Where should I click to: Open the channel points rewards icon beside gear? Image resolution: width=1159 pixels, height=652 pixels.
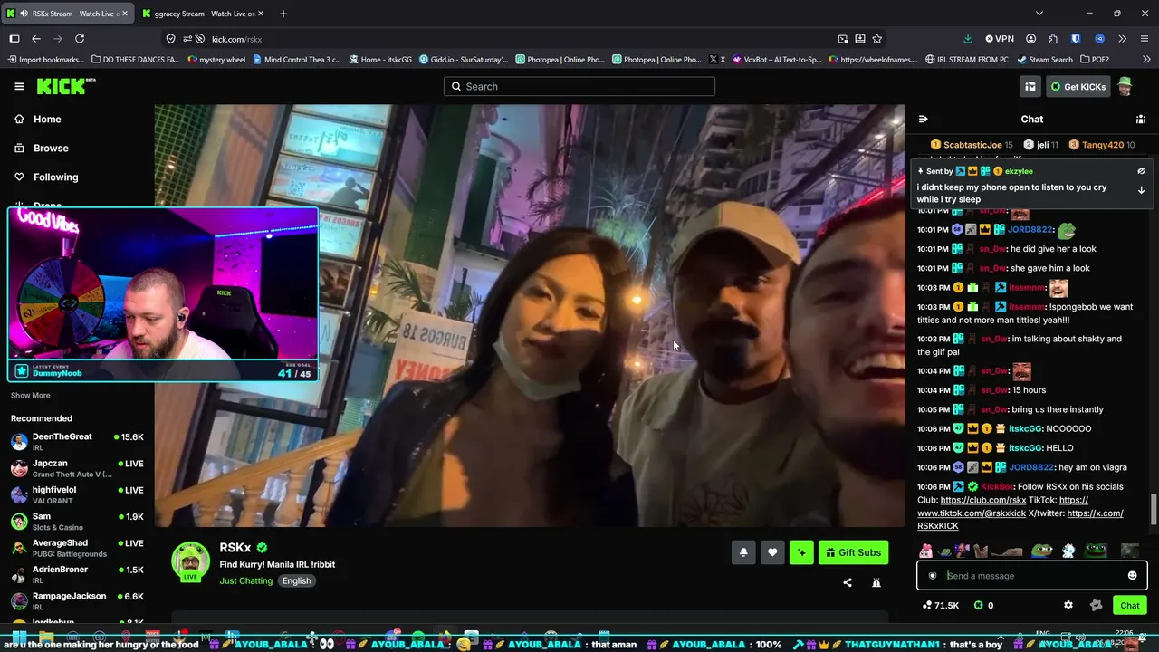(1096, 605)
